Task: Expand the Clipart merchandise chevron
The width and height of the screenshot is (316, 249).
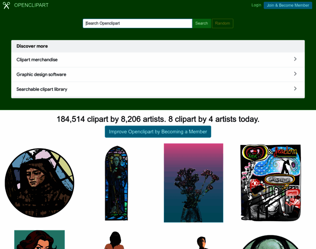Action: coord(295,59)
